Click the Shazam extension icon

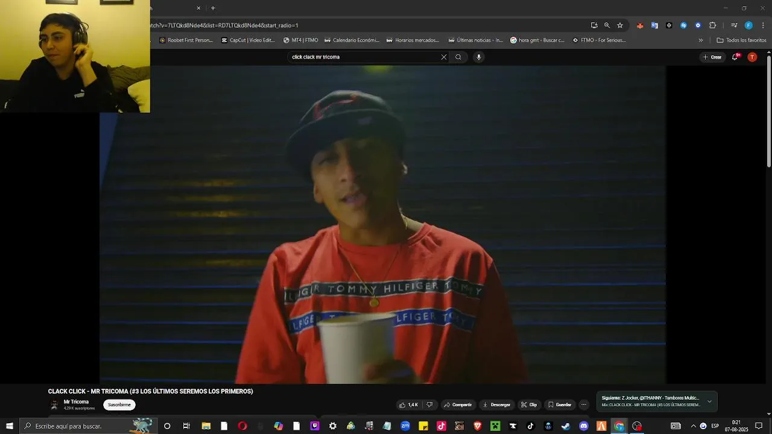pos(683,25)
